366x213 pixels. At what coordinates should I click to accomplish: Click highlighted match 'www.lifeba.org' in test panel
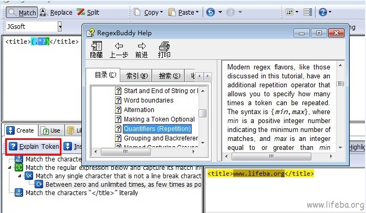coord(259,174)
